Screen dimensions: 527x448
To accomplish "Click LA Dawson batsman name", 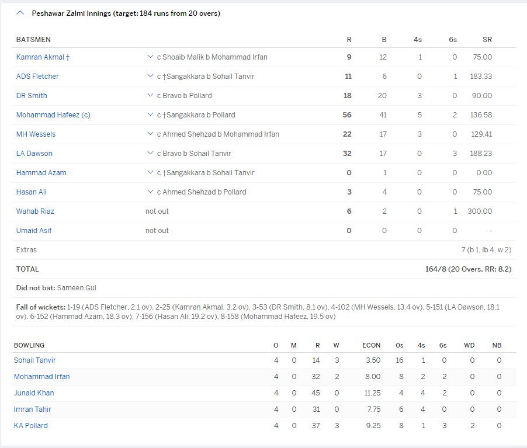I will tap(34, 154).
